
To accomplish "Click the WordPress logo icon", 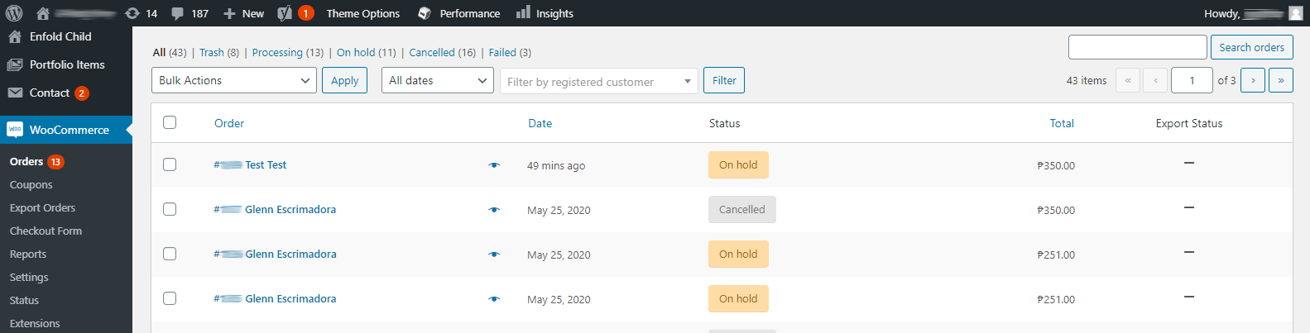I will pyautogui.click(x=14, y=13).
